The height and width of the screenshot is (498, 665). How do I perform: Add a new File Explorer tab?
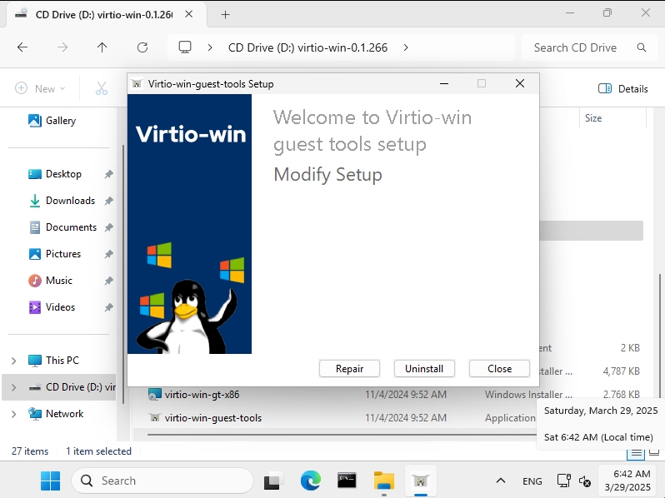click(226, 15)
